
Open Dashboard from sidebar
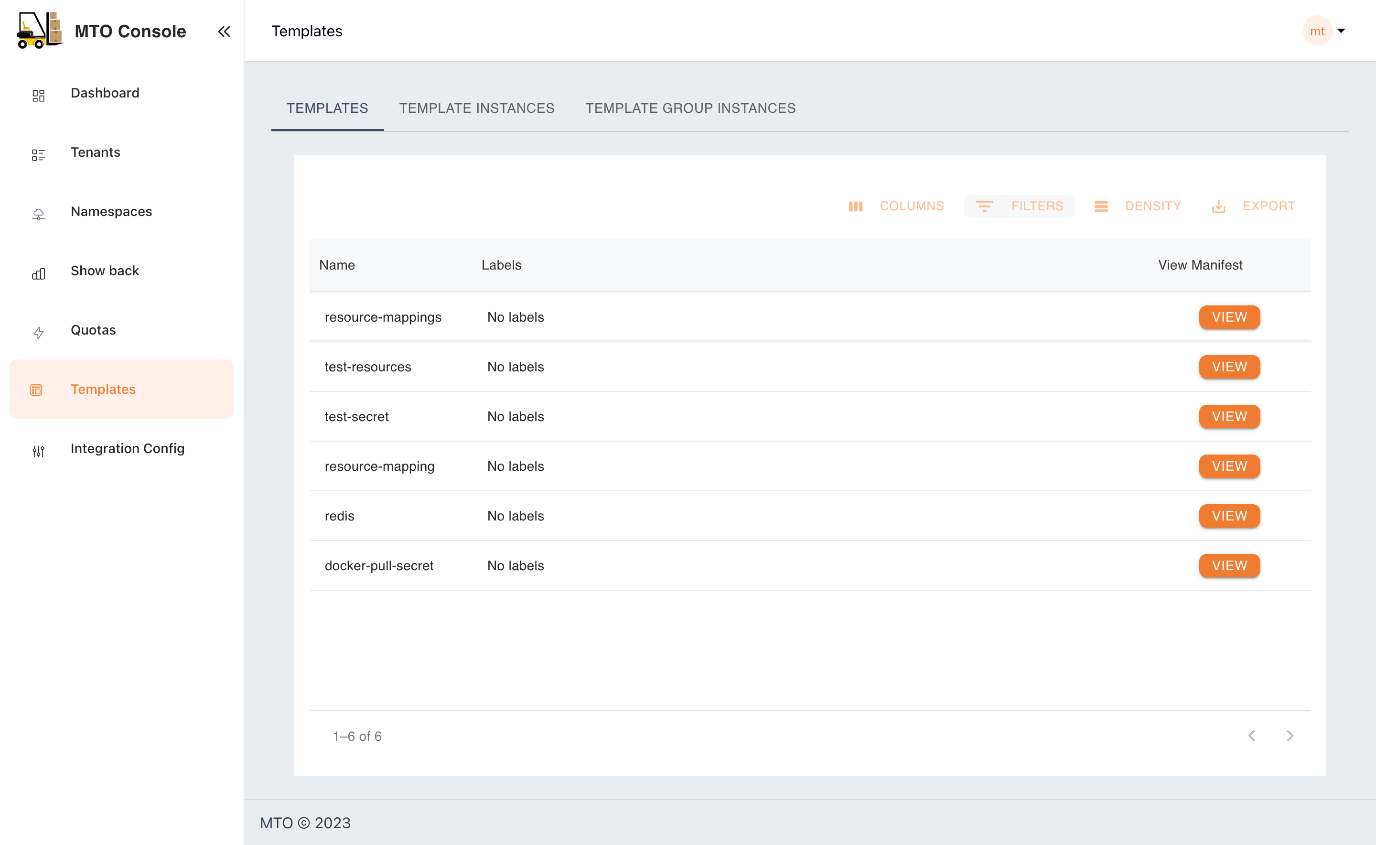[x=122, y=93]
